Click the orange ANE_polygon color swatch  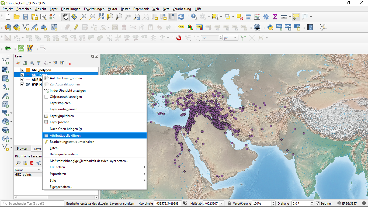(28, 70)
